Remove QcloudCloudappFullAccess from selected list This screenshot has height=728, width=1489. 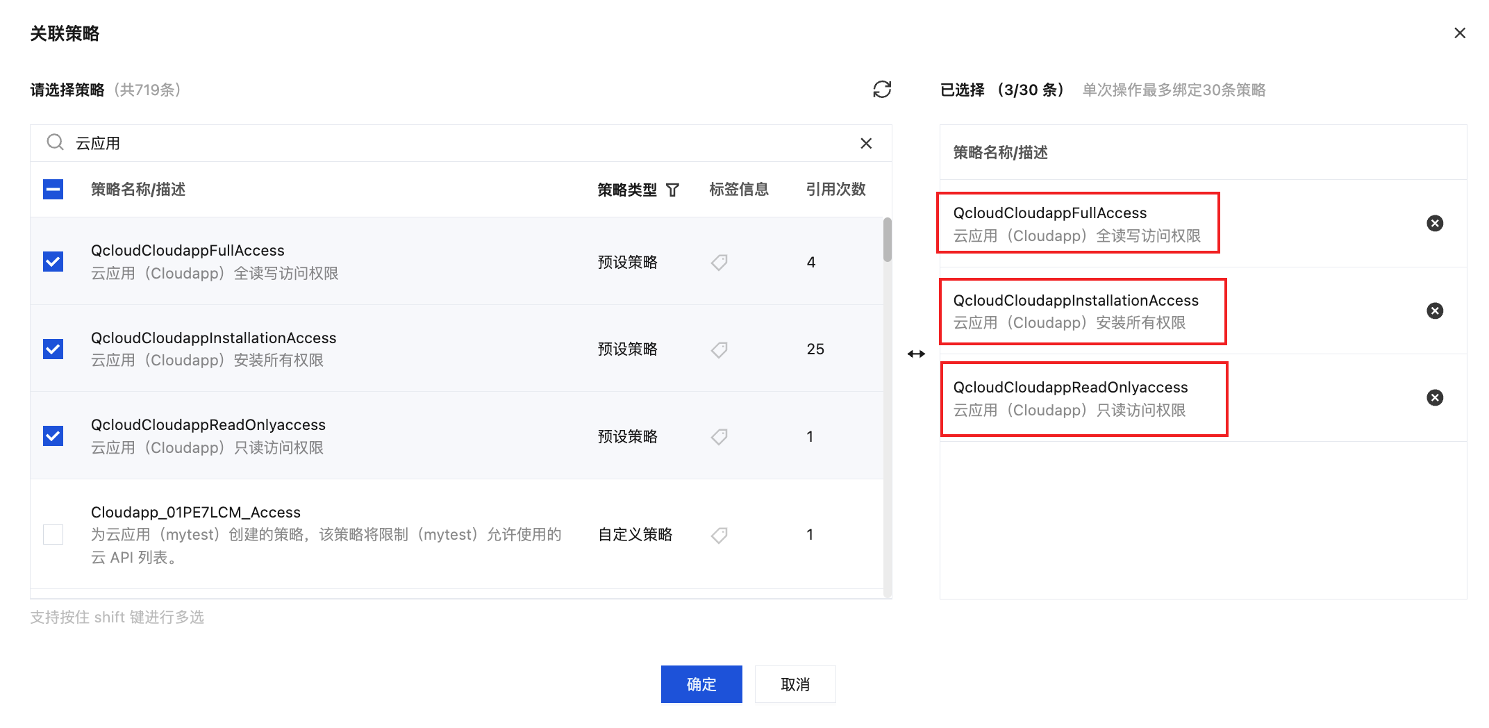(x=1435, y=223)
